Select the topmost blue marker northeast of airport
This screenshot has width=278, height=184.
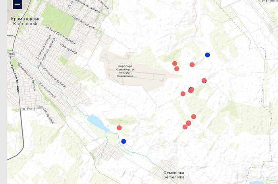(x=207, y=55)
